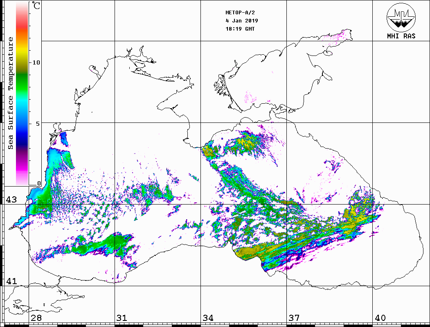Viewport: 430px width, 327px height.
Task: Click the temperature color scale bar
Action: [x=22, y=93]
